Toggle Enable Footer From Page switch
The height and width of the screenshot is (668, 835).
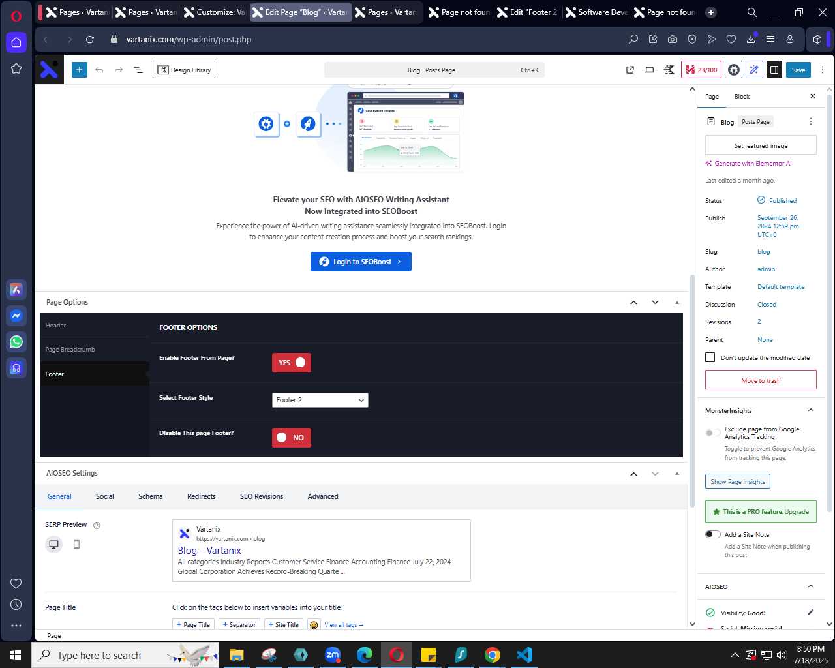pyautogui.click(x=292, y=363)
